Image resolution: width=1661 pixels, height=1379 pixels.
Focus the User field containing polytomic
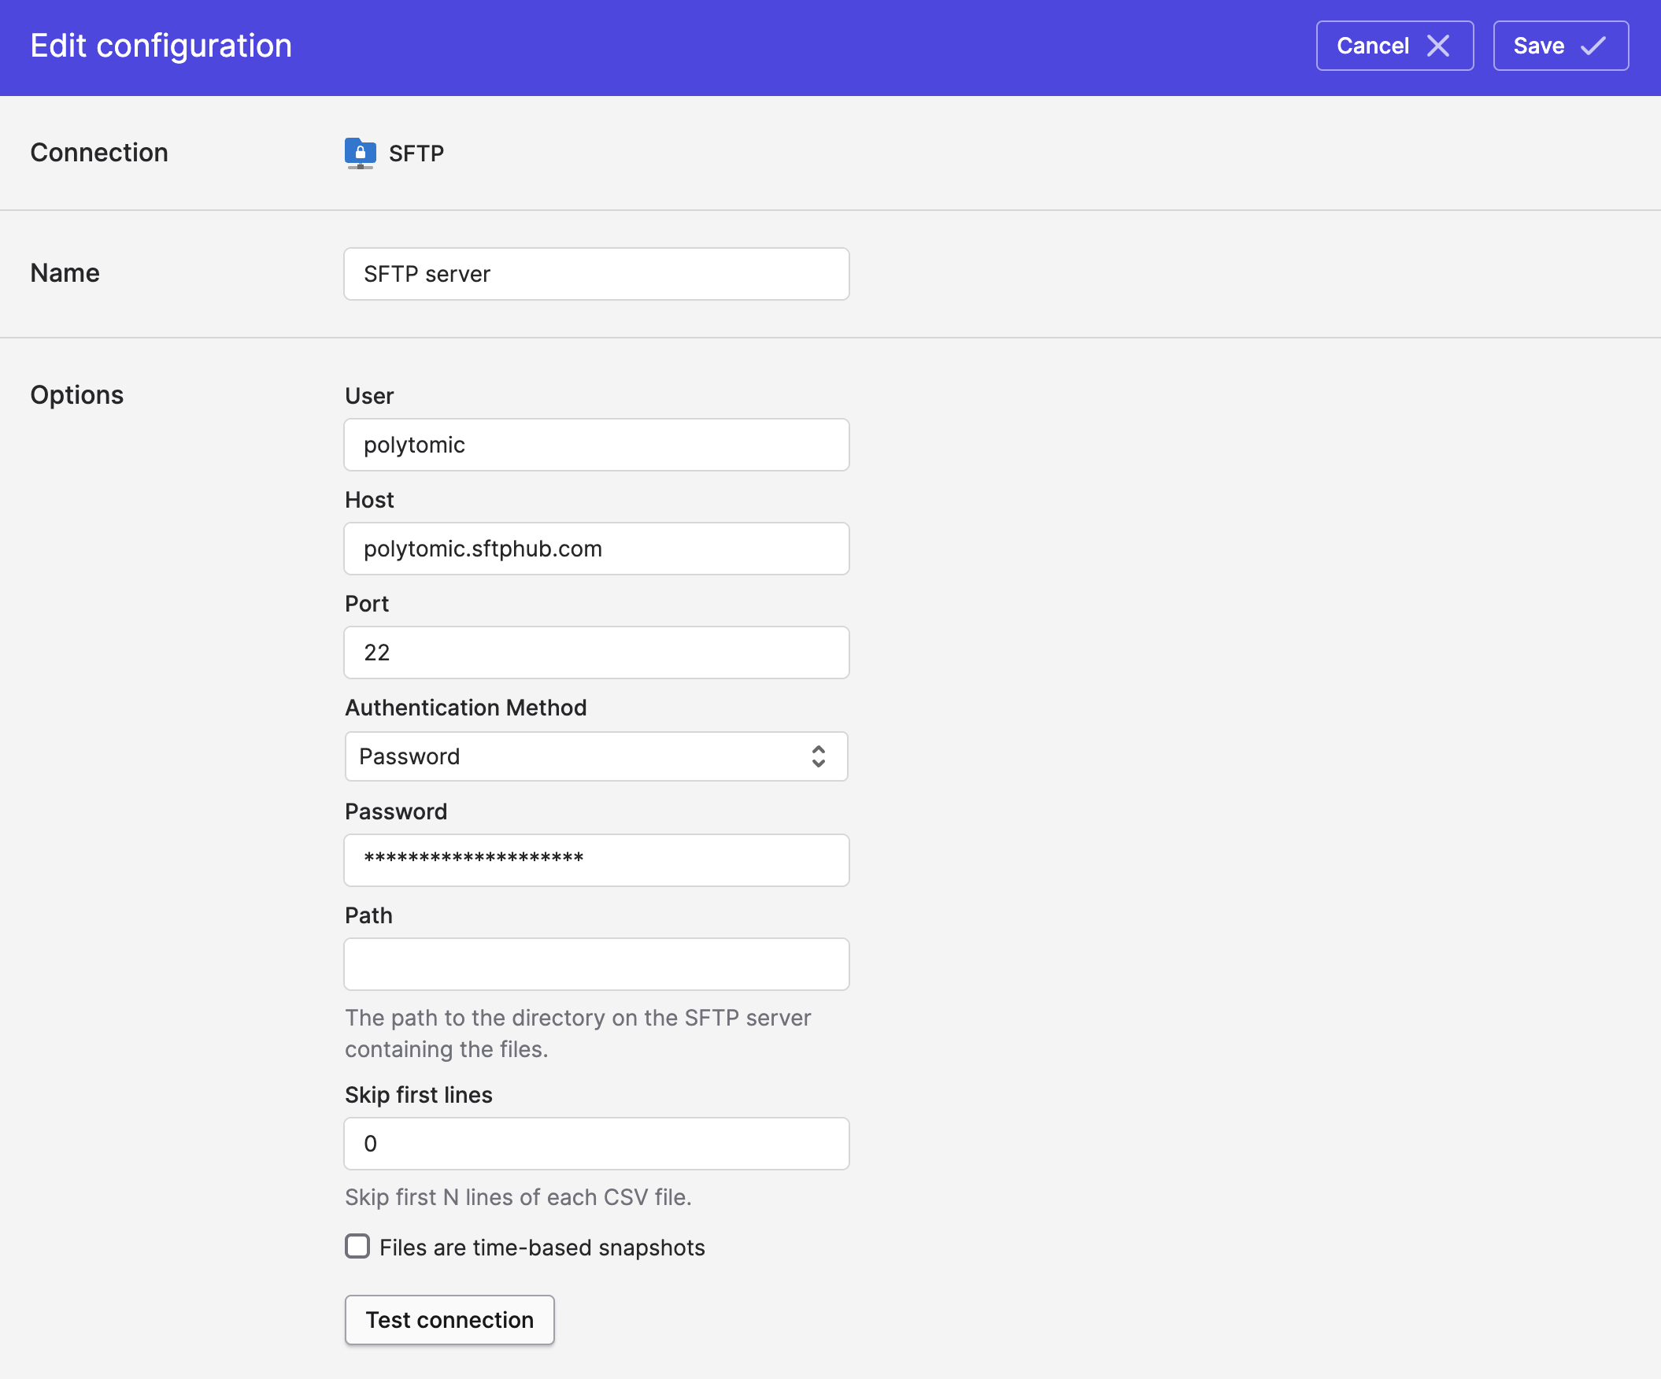tap(597, 445)
